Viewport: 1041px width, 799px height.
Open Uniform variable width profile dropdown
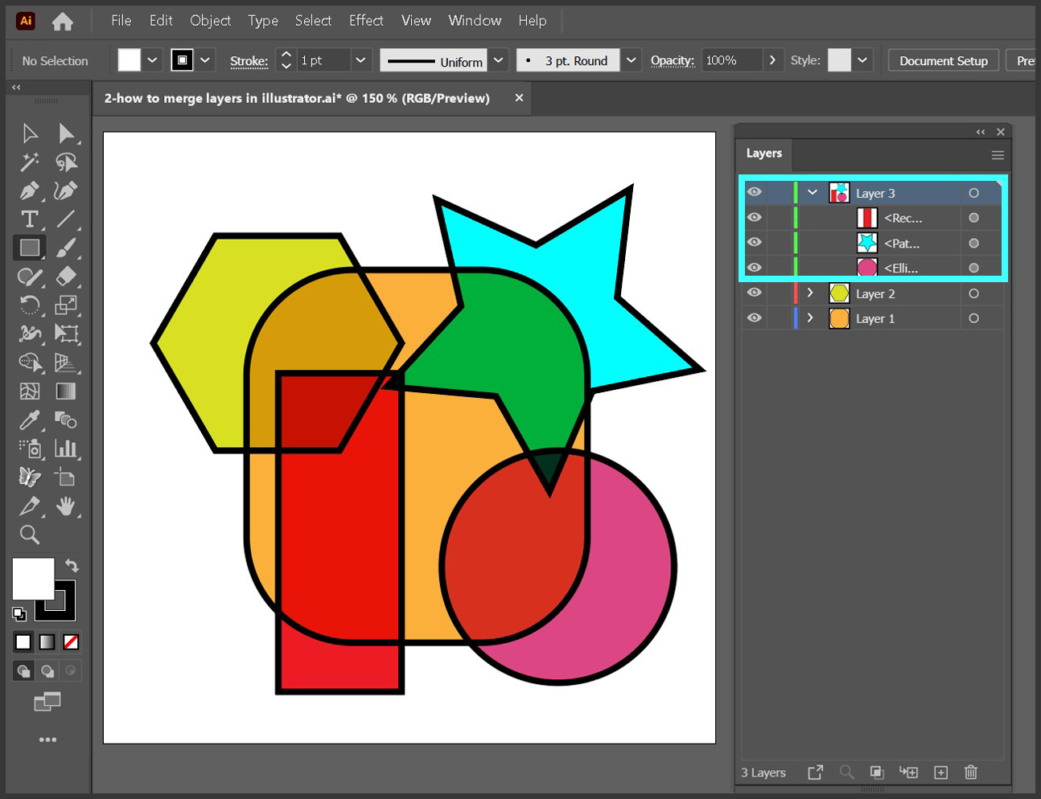pos(499,60)
